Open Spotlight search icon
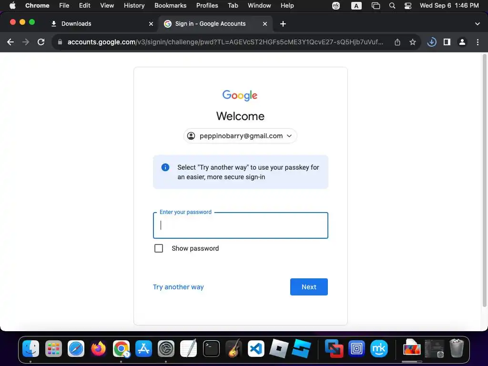488x366 pixels. (392, 6)
